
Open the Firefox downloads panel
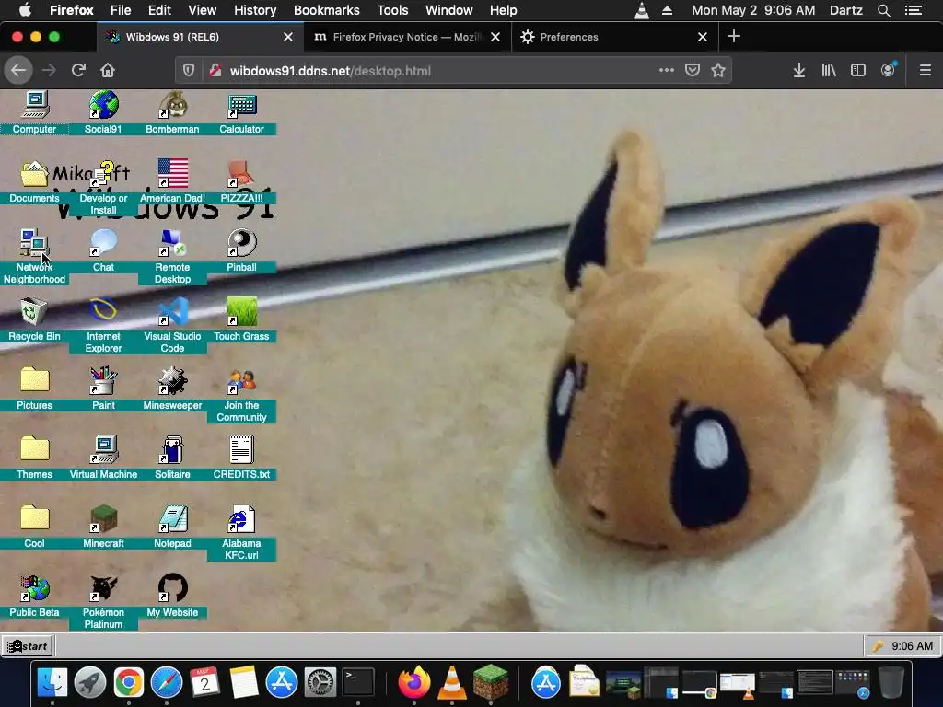(799, 70)
